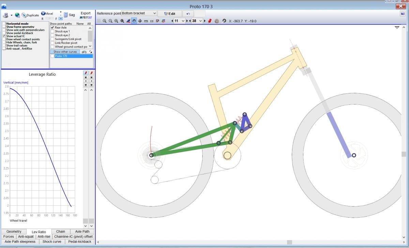The height and width of the screenshot is (248, 409).
Task: Click the bicycle icon beside Show other curves
Action: [x=84, y=52]
